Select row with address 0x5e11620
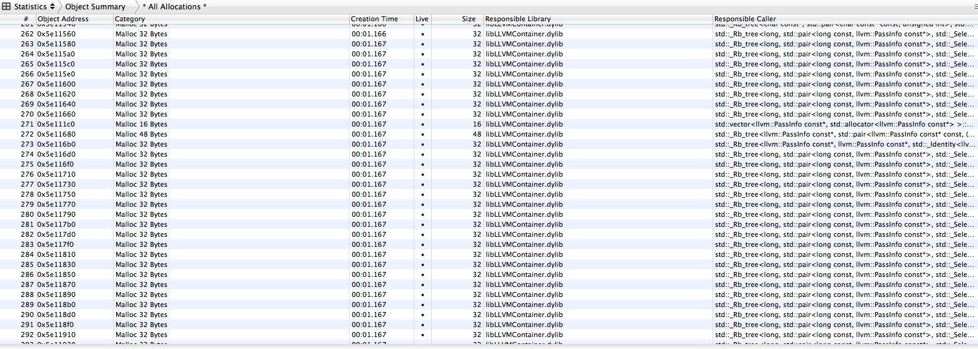Image resolution: width=978 pixels, height=349 pixels. 489,94
